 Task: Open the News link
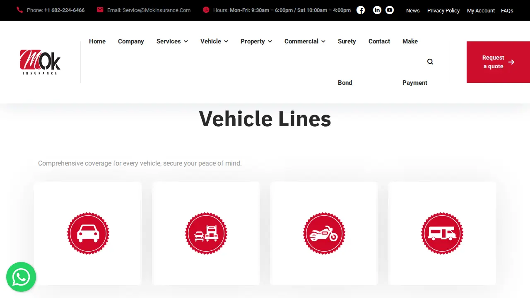point(413,10)
